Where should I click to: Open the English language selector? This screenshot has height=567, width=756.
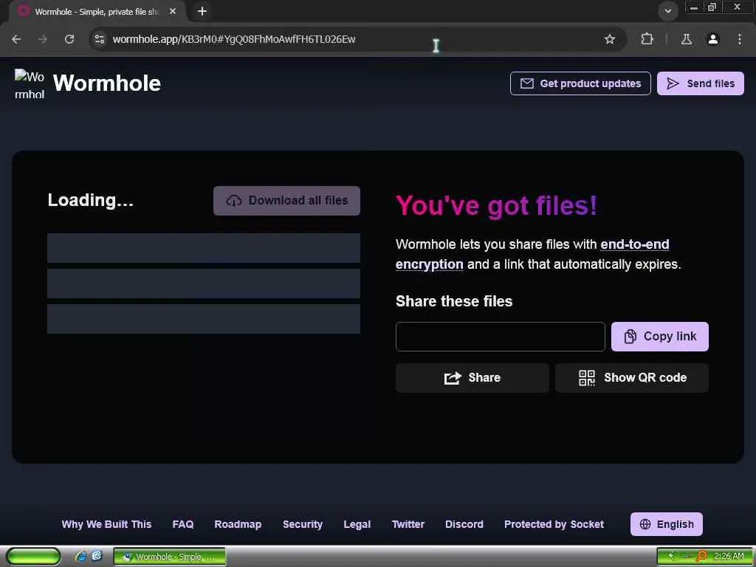(667, 524)
